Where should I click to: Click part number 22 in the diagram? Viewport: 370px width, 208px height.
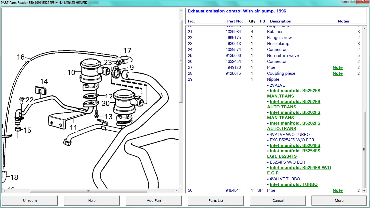(x=30, y=100)
